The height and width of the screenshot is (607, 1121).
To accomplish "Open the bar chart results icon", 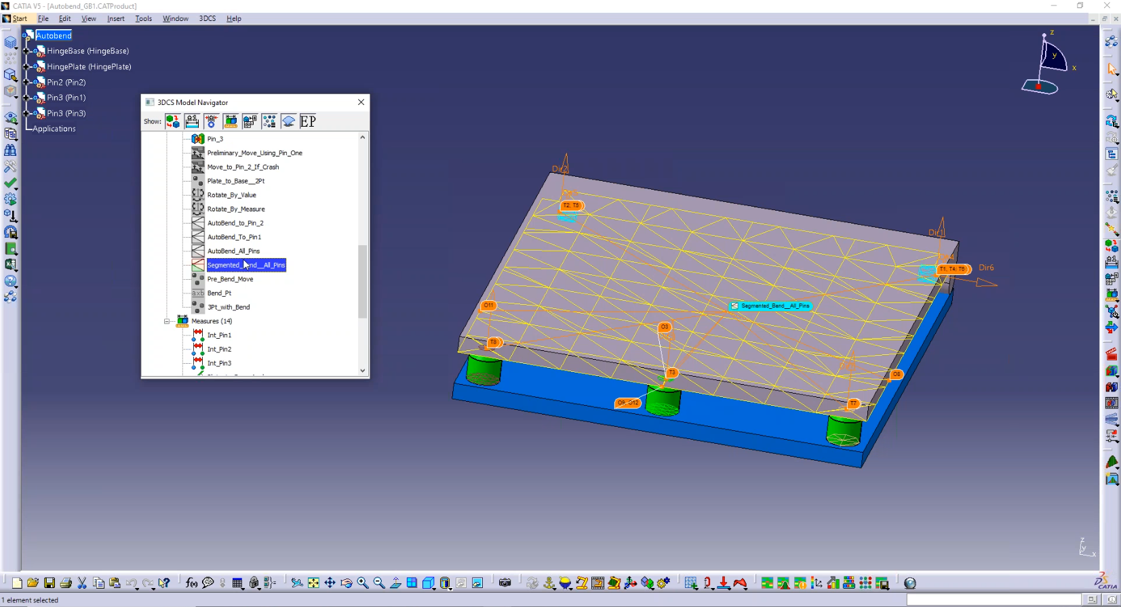I will pos(833,583).
